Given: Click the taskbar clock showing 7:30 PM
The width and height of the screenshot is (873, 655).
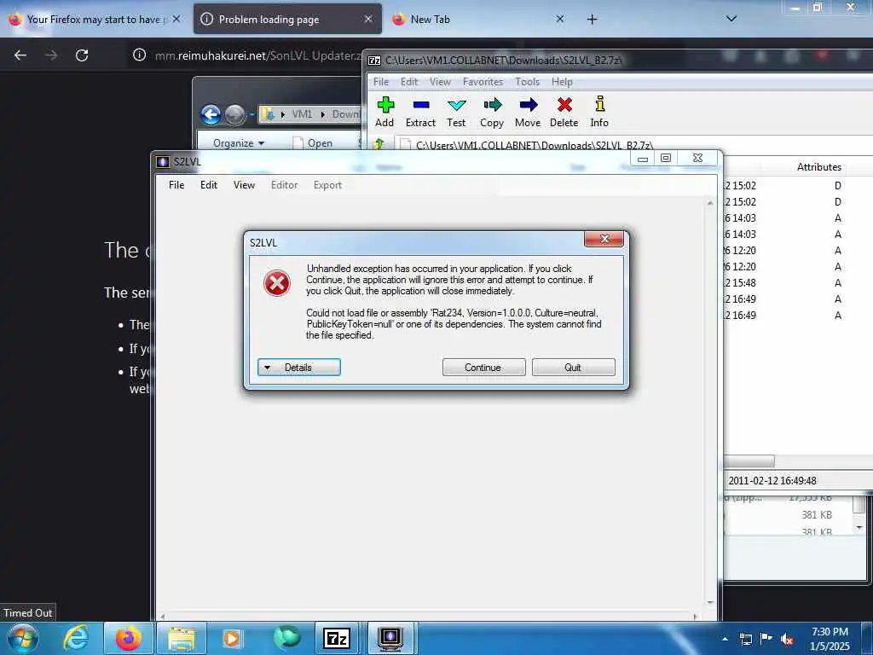Looking at the screenshot, I should coord(830,639).
